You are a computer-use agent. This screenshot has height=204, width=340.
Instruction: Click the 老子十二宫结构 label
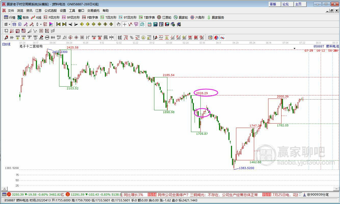(x=31, y=46)
